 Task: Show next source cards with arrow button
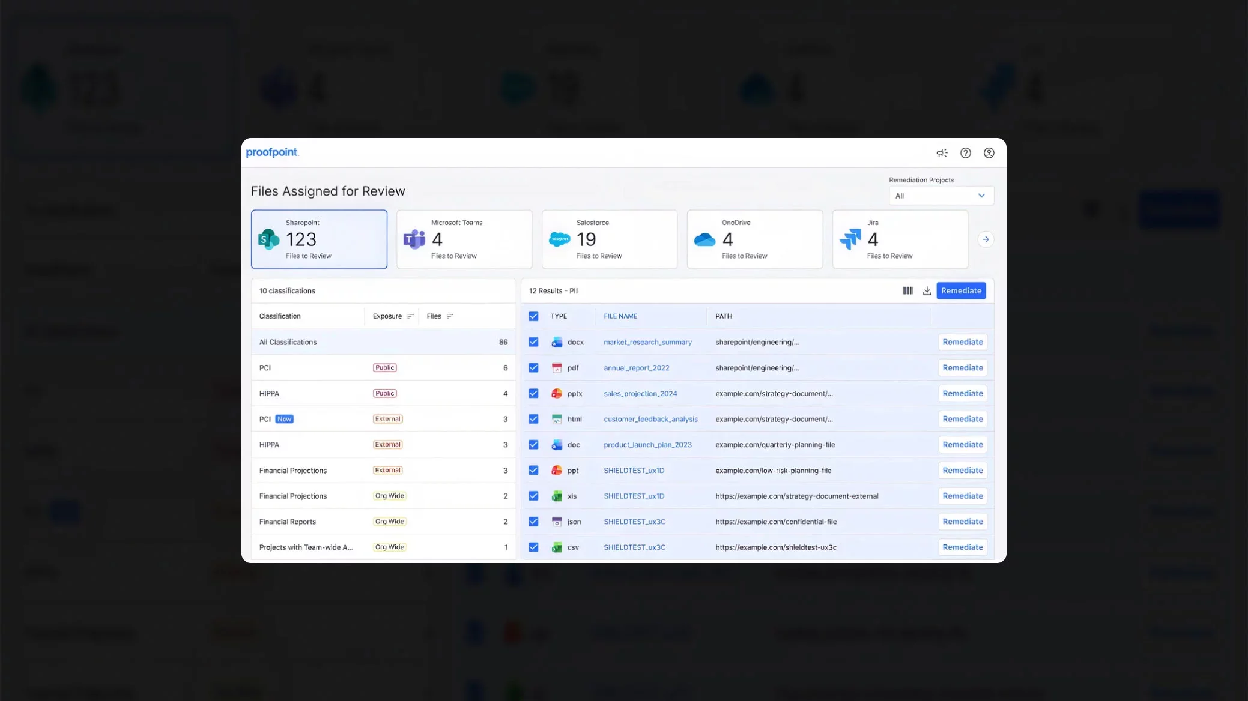985,239
